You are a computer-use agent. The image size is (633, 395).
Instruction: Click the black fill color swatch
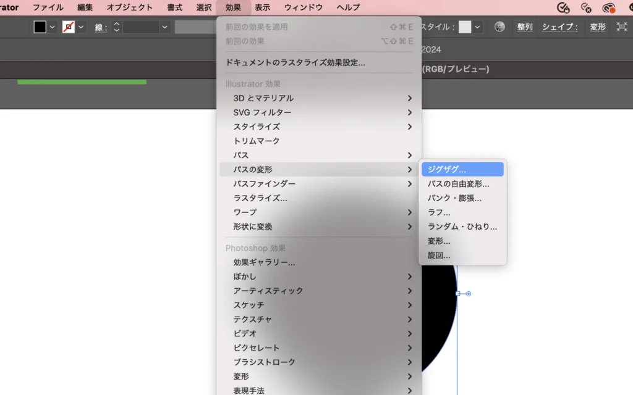pos(40,27)
